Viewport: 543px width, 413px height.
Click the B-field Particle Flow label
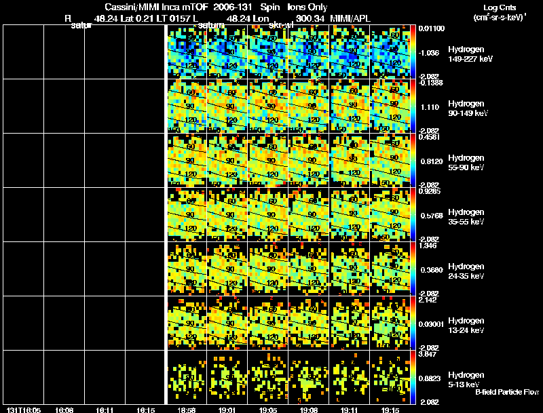pos(507,392)
